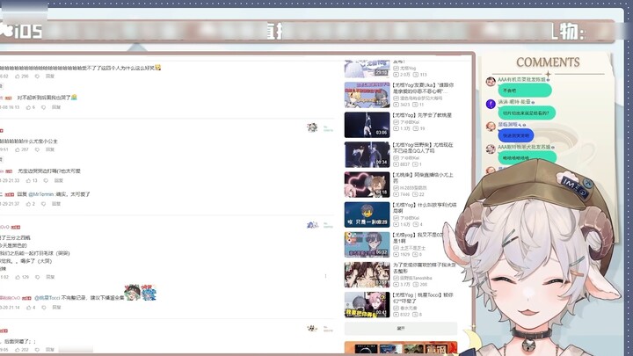Screen dimensions: 633x356
Task: Like the bottom comment with 202 likes
Action: pyautogui.click(x=17, y=349)
